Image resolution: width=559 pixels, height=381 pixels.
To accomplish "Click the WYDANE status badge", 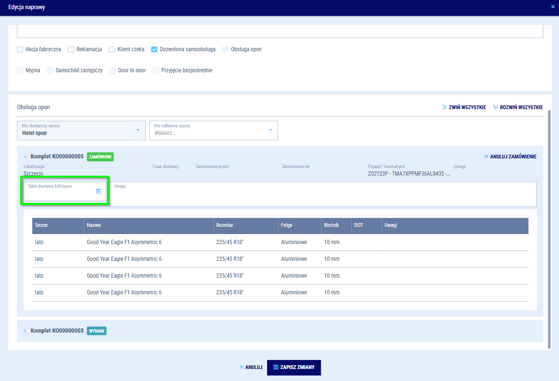I will [96, 331].
